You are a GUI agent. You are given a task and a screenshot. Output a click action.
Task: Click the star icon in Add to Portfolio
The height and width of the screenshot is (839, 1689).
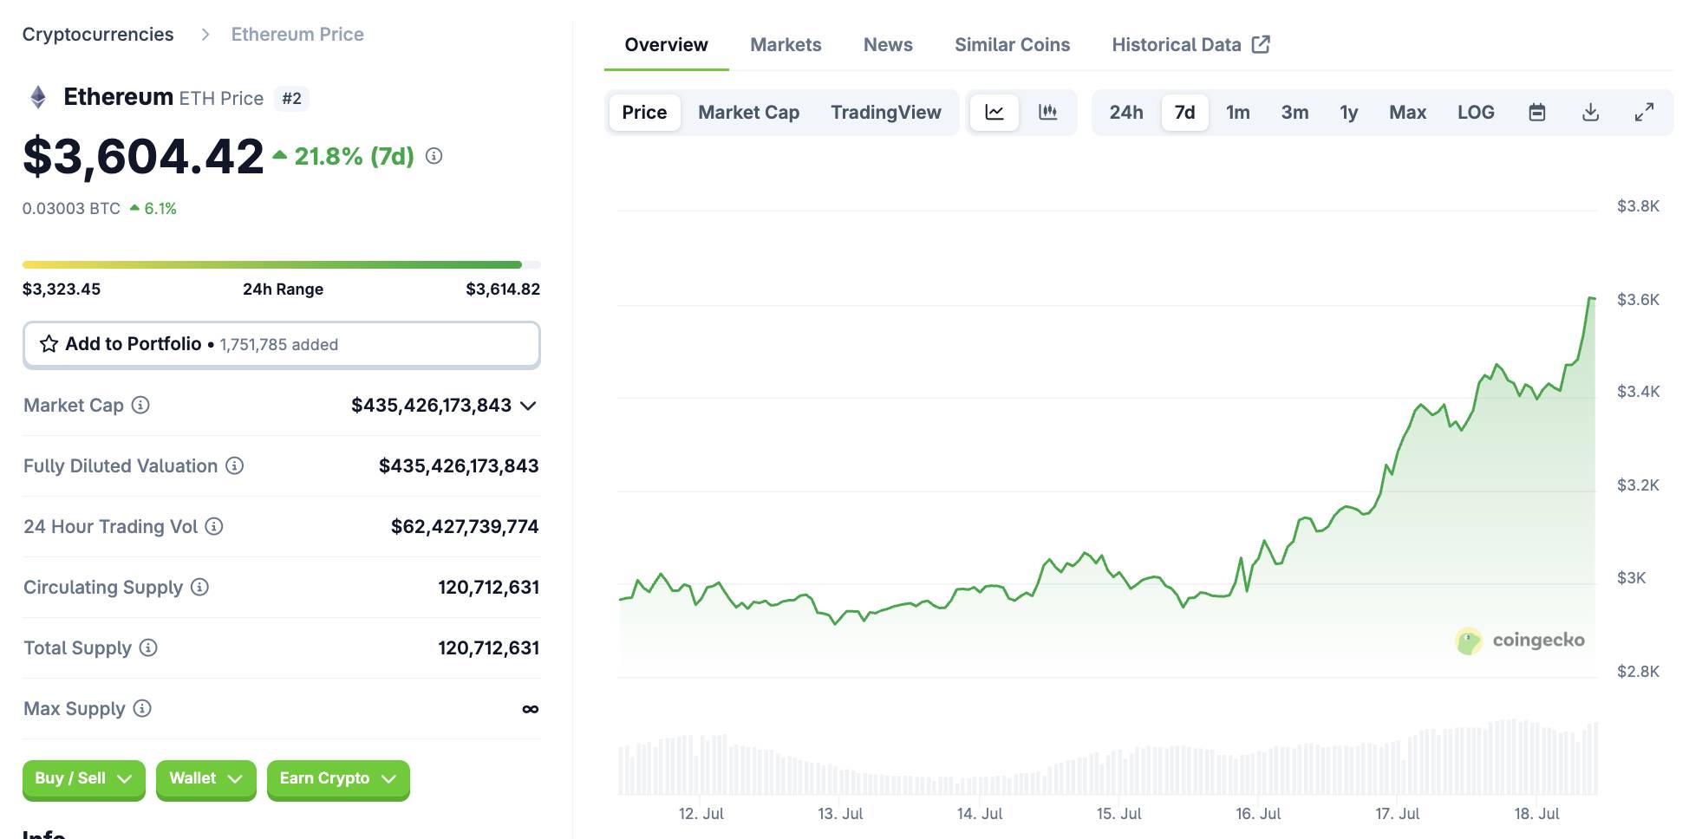click(49, 344)
